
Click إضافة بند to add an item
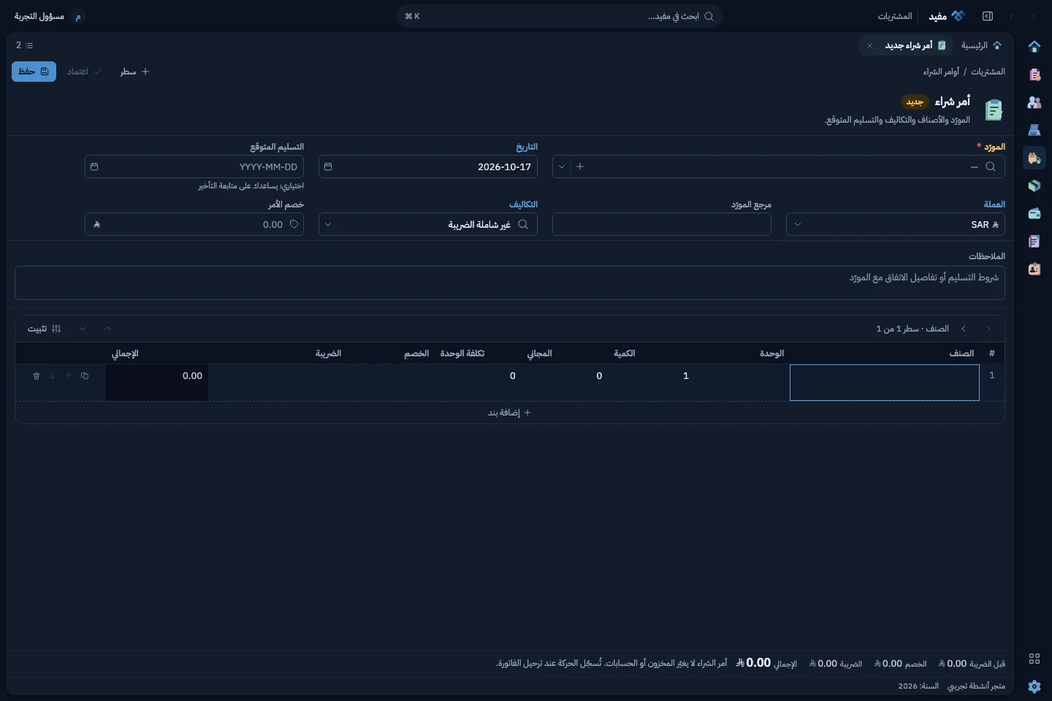510,413
